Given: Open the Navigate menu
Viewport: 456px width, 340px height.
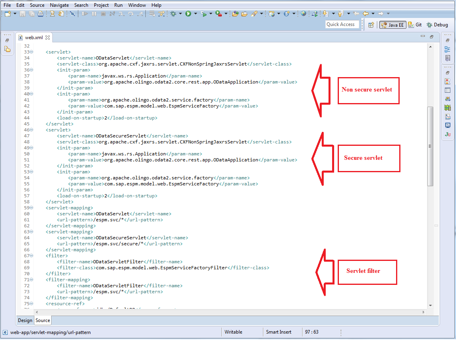Looking at the screenshot, I should click(x=59, y=5).
